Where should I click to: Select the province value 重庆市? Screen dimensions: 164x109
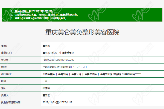coord(46,46)
